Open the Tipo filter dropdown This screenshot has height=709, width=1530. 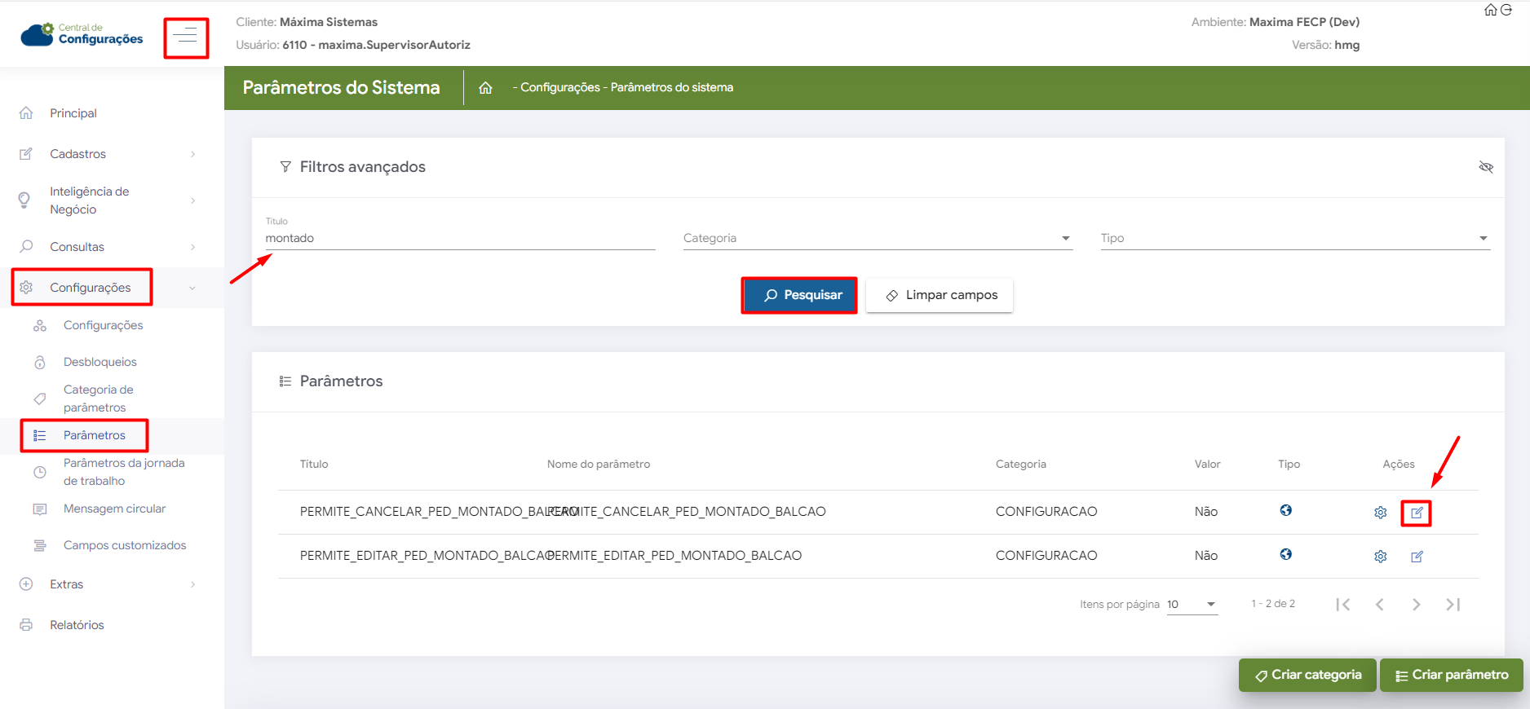click(1294, 238)
